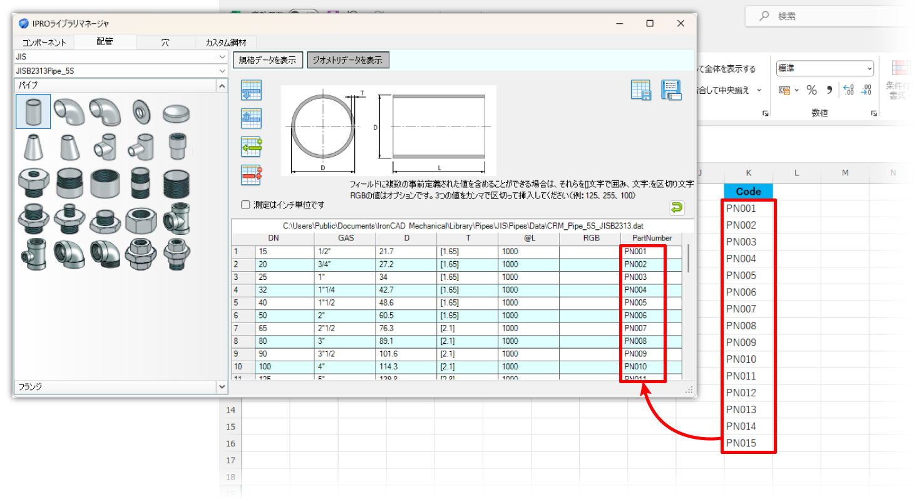The image size is (914, 499).
Task: Expand the フランジ section
Action: [x=222, y=388]
